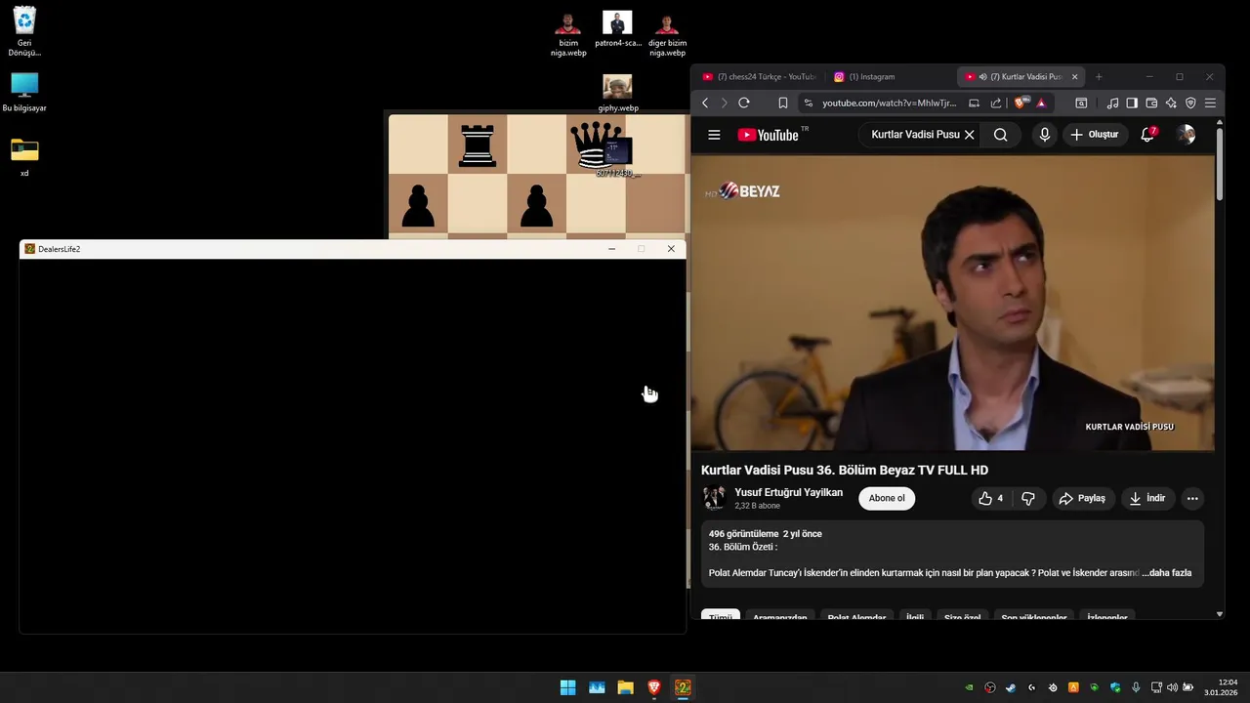The image size is (1250, 703).
Task: Click the YouTube search field
Action: pyautogui.click(x=914, y=135)
